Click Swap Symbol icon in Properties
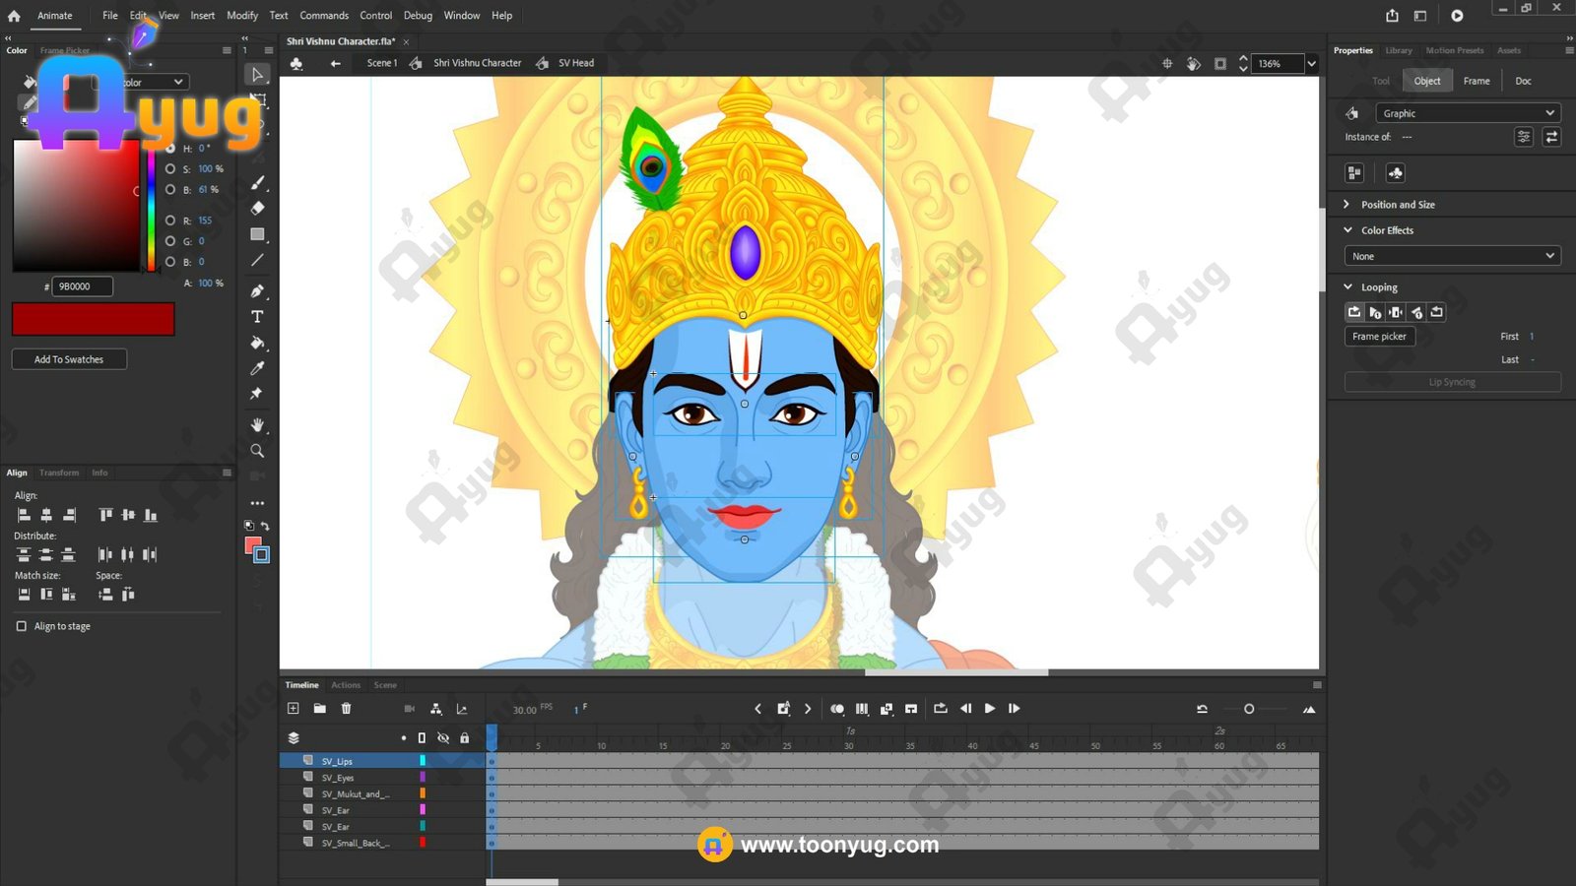 coord(1551,137)
